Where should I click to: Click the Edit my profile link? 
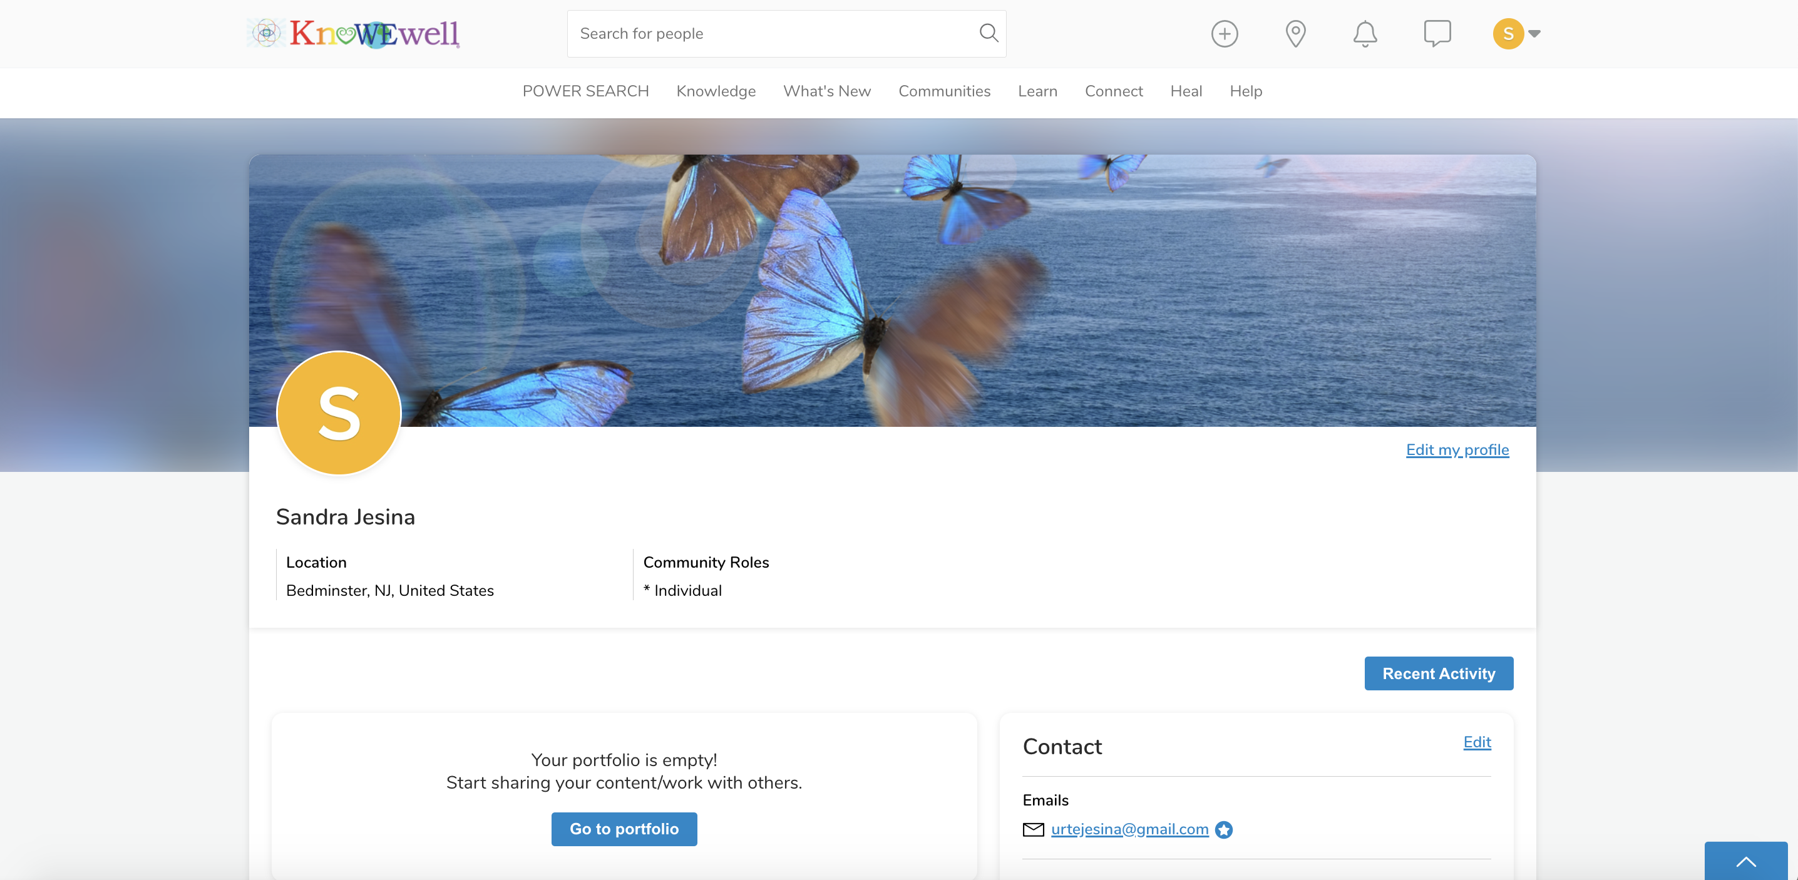[1457, 450]
